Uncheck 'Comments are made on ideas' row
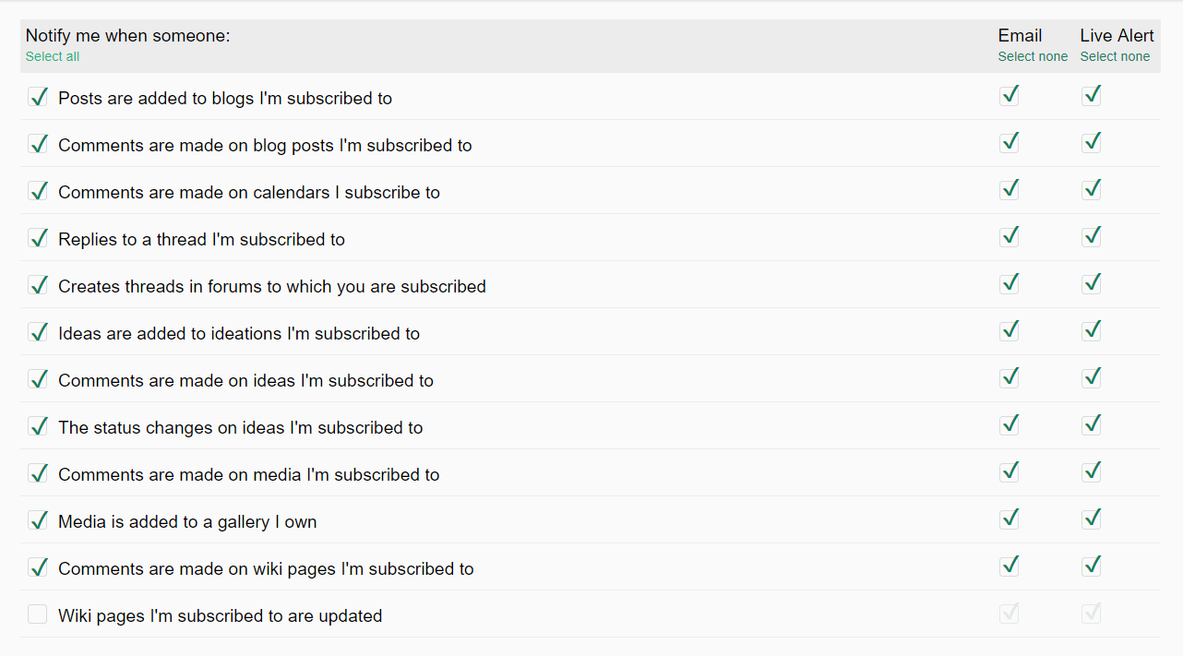Image resolution: width=1183 pixels, height=656 pixels. click(x=38, y=379)
